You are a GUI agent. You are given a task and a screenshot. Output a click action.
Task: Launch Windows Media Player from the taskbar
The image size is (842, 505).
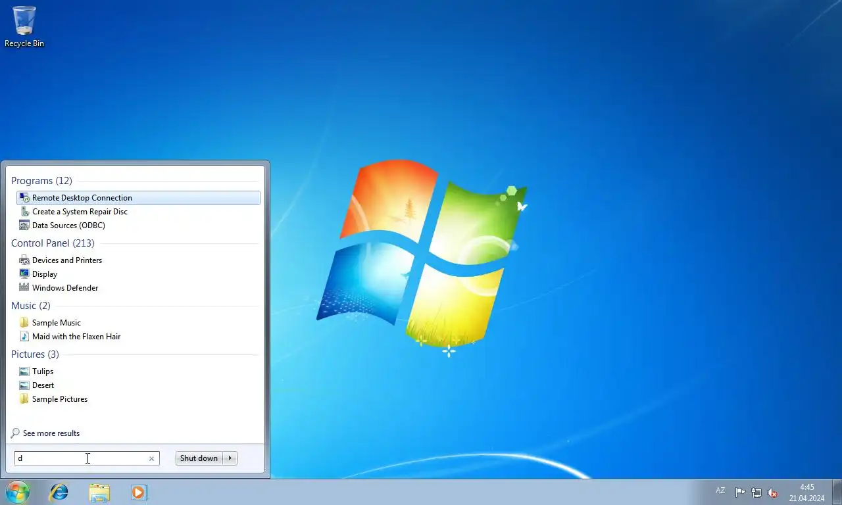tap(139, 492)
